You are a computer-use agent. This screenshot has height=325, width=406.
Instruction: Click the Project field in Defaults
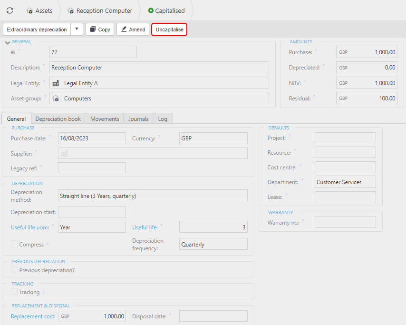[345, 138]
